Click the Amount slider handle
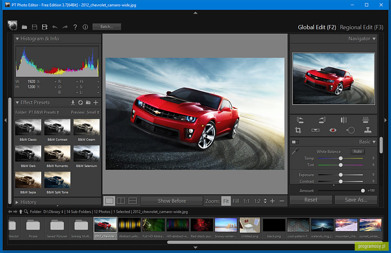 point(363,191)
